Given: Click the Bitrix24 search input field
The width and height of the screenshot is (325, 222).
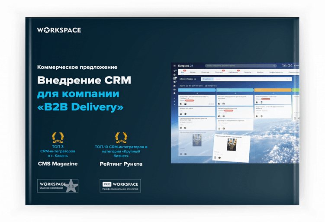Looking at the screenshot, I should pyautogui.click(x=240, y=65).
